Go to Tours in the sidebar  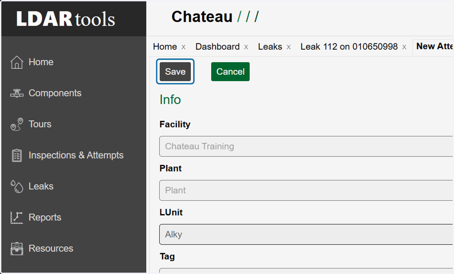[x=40, y=124]
